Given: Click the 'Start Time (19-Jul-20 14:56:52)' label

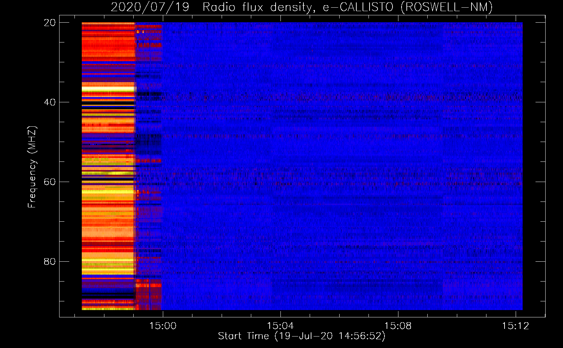Looking at the screenshot, I should click(x=302, y=336).
